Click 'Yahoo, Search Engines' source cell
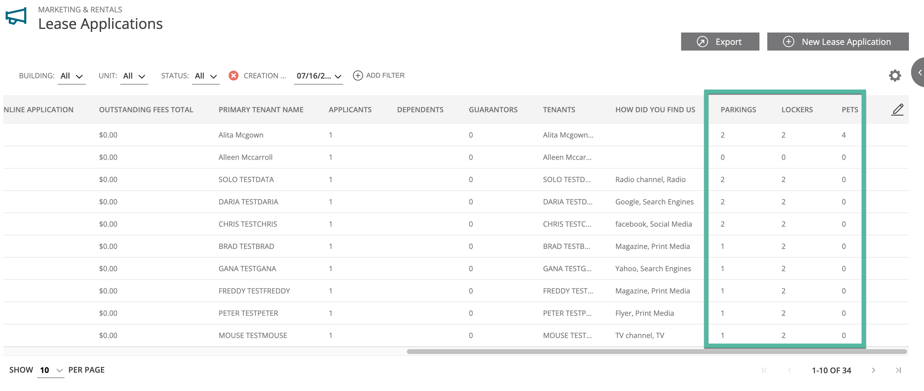Screen dimensions: 924x391 tap(653, 268)
